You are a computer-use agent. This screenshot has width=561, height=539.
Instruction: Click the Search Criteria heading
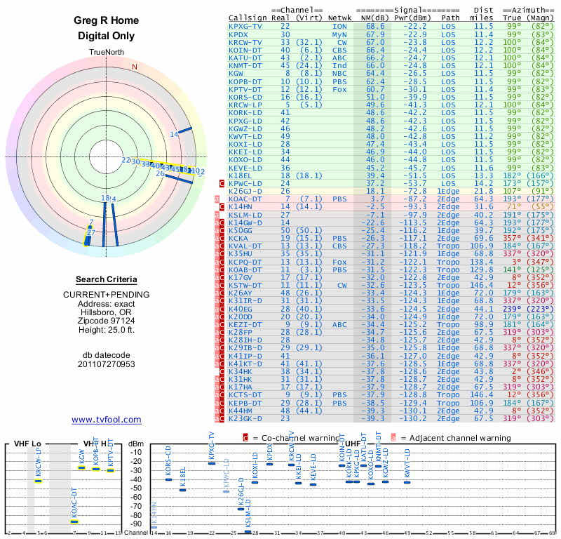point(107,279)
